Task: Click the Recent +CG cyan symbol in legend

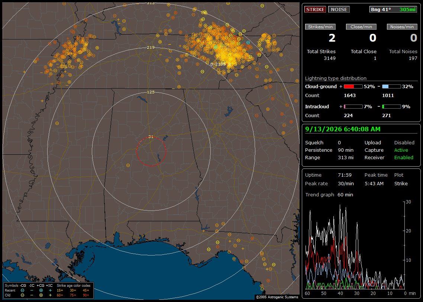Action: click(x=41, y=290)
